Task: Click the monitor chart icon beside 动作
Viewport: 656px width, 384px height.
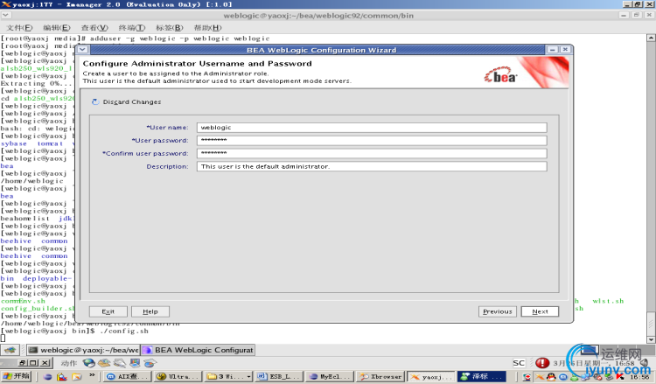Action: (x=135, y=363)
